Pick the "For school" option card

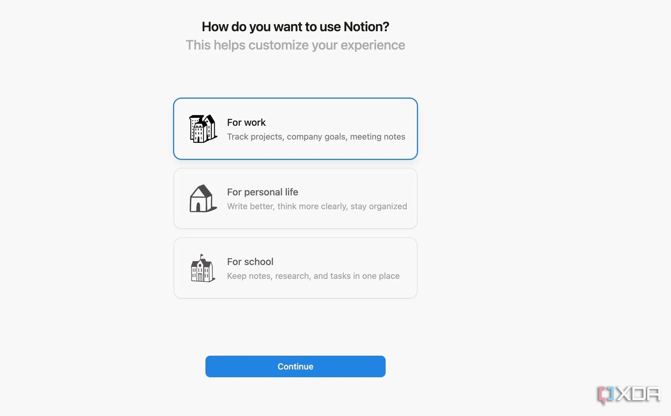[x=296, y=268]
